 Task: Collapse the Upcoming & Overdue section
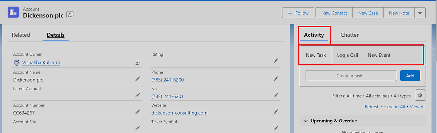point(305,121)
